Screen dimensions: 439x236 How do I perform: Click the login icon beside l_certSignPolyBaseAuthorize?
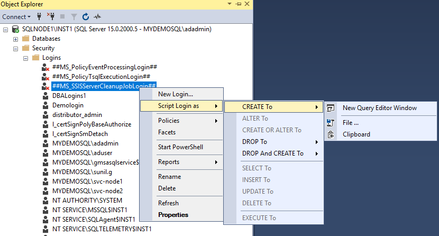pos(45,124)
